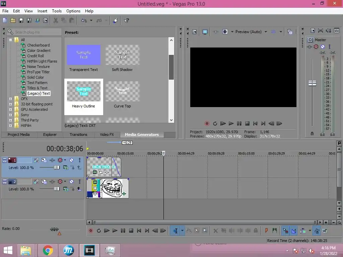Toggle mute on video track 2
This screenshot has height=257, width=343.
[72, 182]
